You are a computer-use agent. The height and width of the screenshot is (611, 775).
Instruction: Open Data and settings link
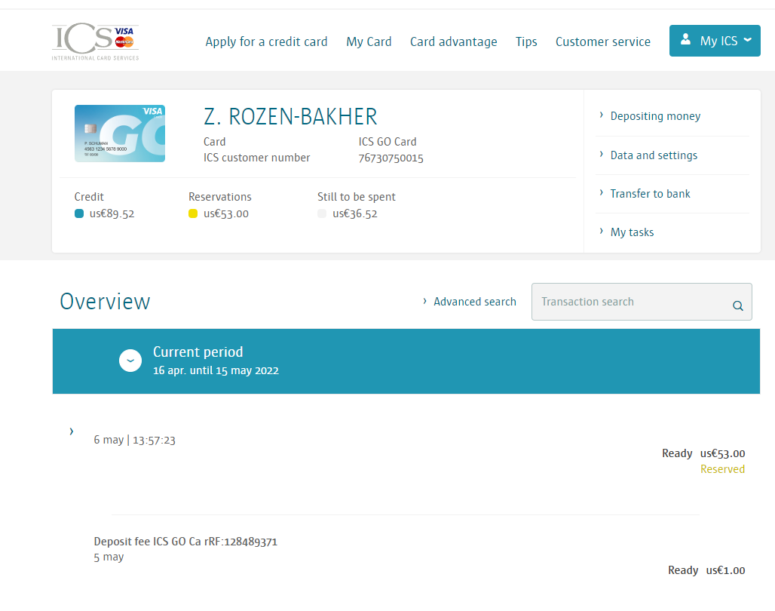[654, 155]
